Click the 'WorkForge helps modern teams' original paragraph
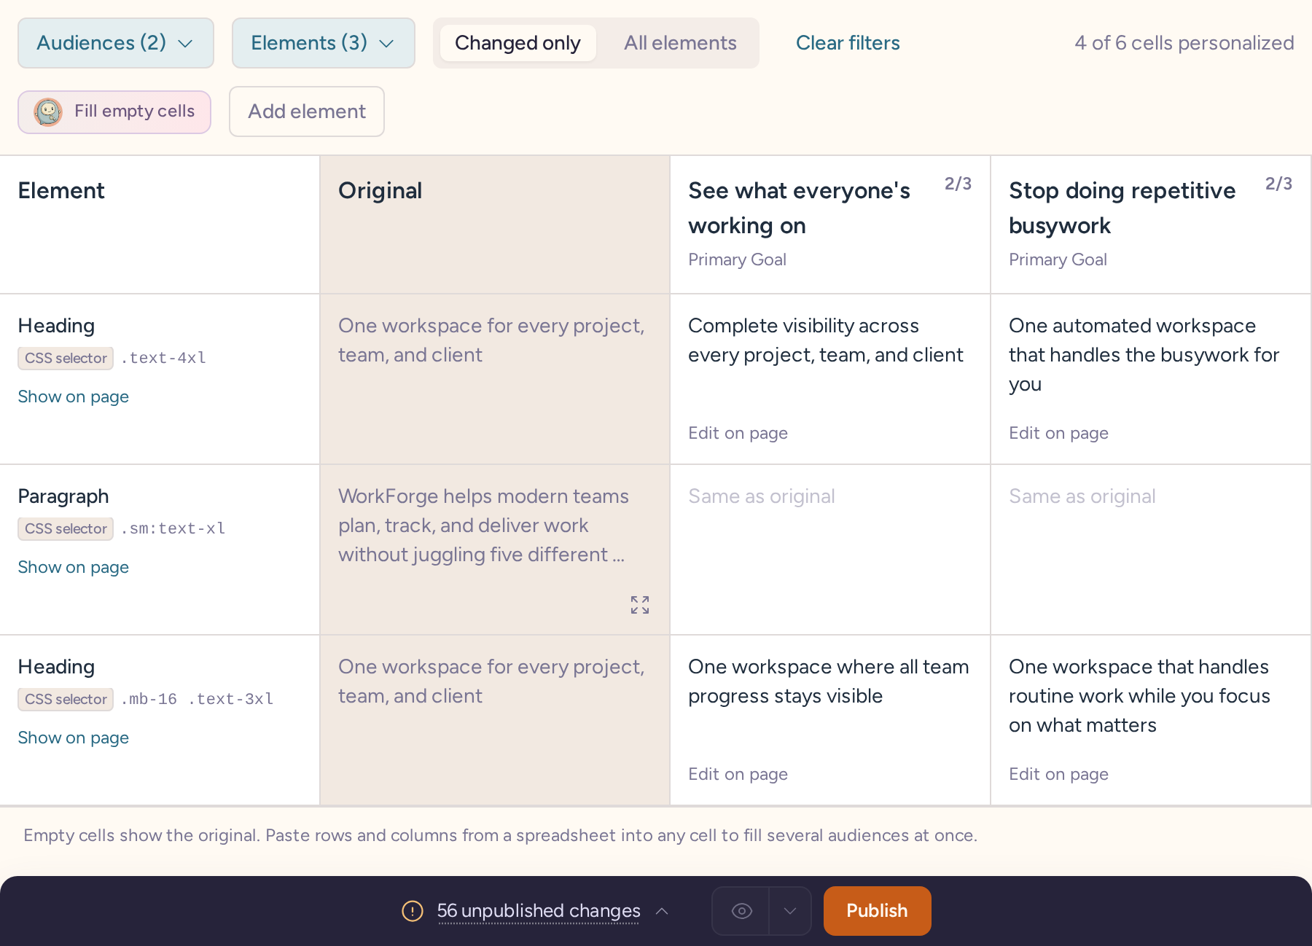The height and width of the screenshot is (946, 1312). pos(483,525)
